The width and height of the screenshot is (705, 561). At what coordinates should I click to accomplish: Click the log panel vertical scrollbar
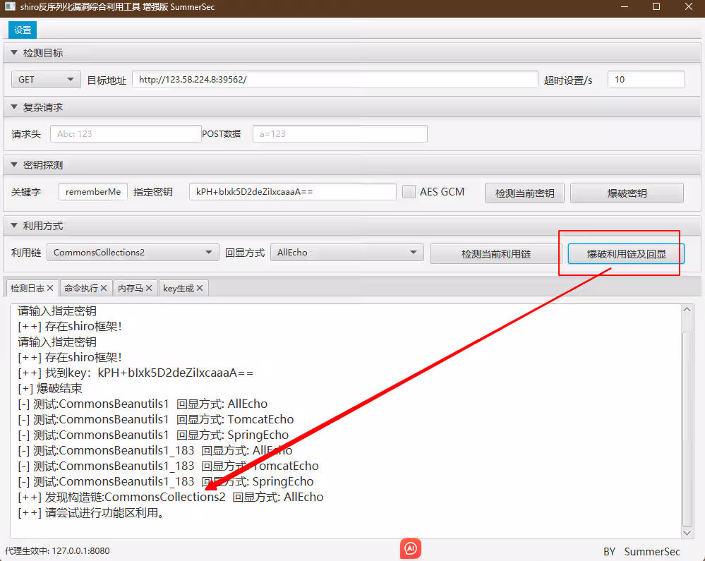tap(687, 423)
